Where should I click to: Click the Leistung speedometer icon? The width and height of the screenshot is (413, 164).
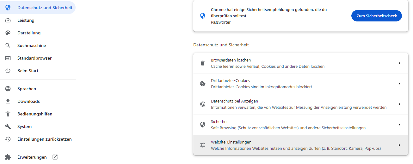tap(8, 20)
